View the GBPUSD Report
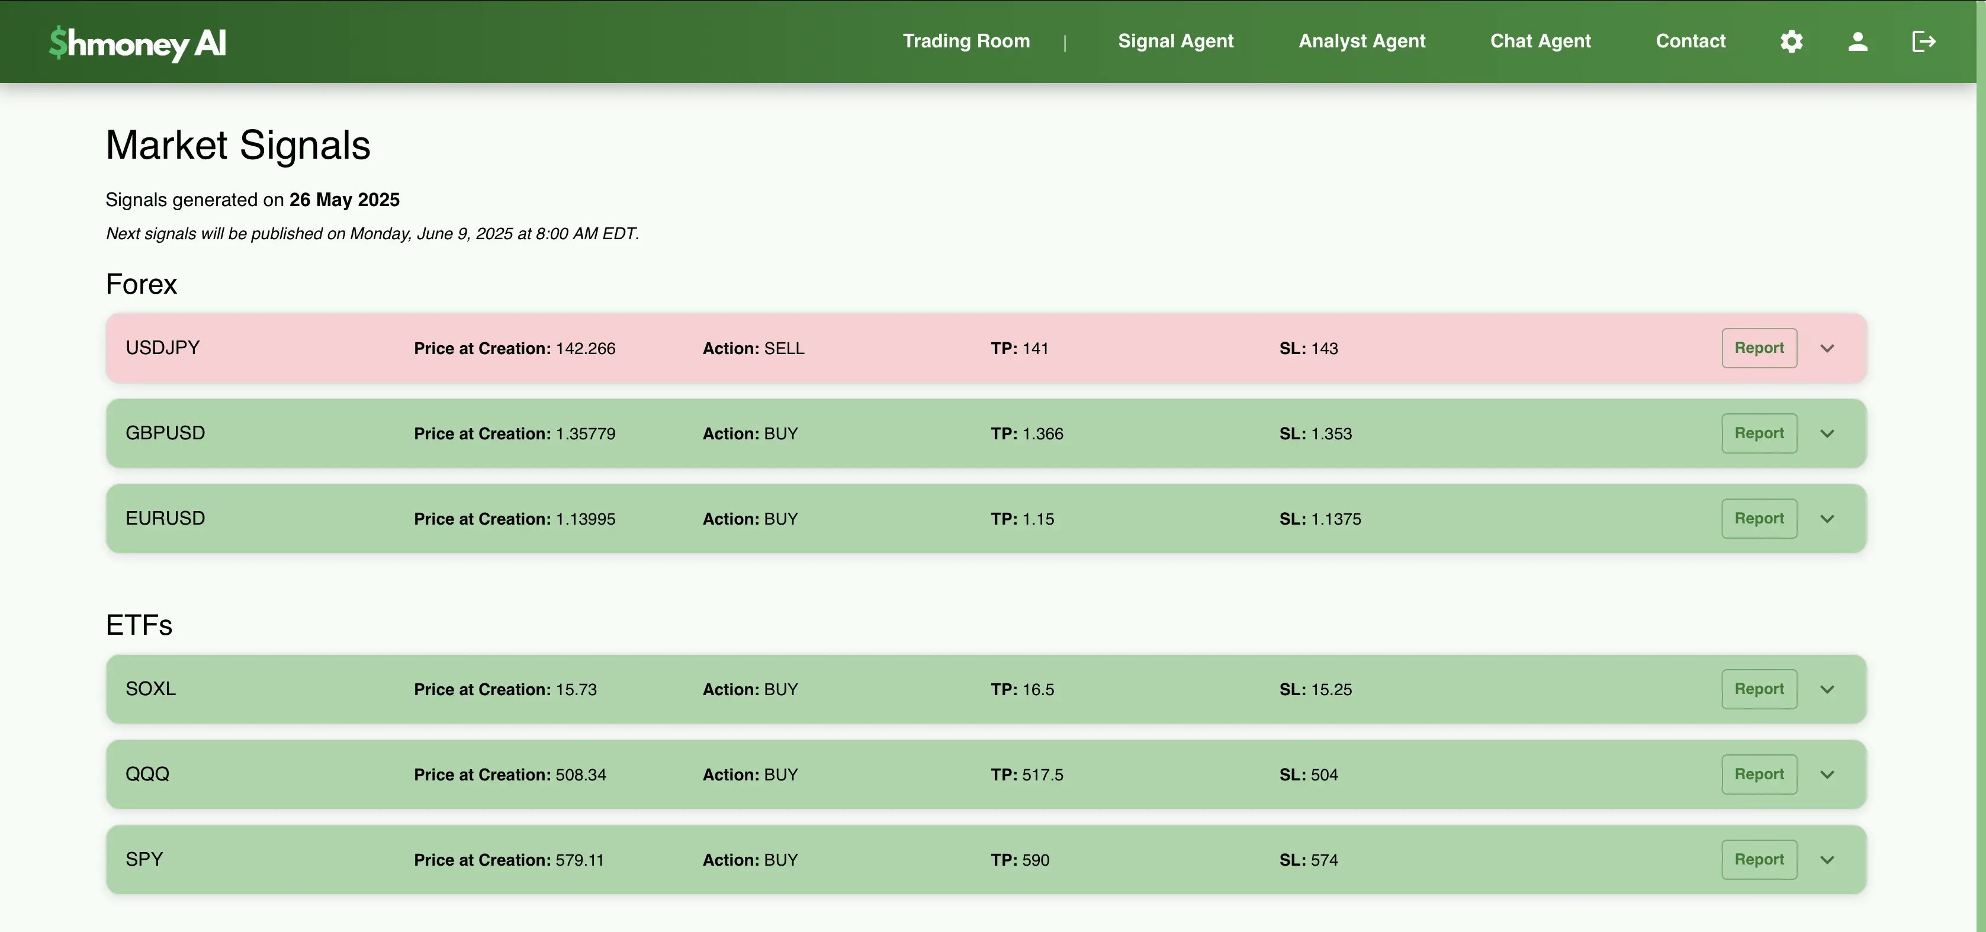This screenshot has height=932, width=1986. point(1759,433)
